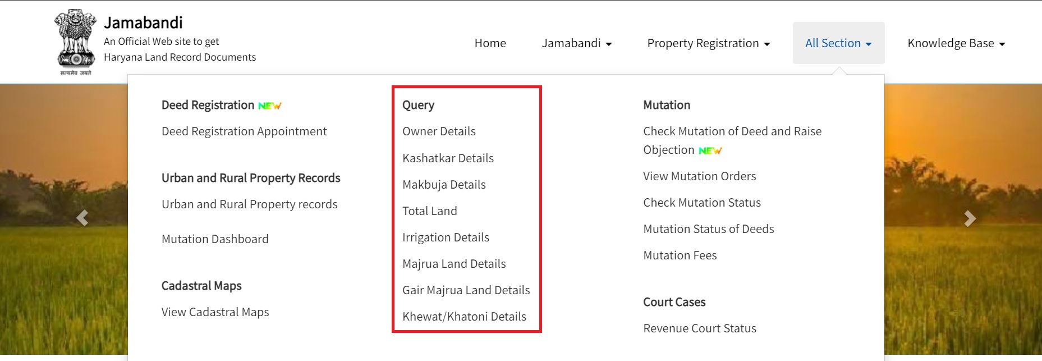This screenshot has height=361, width=1042.
Task: Open the Property Registration dropdown
Action: (708, 43)
